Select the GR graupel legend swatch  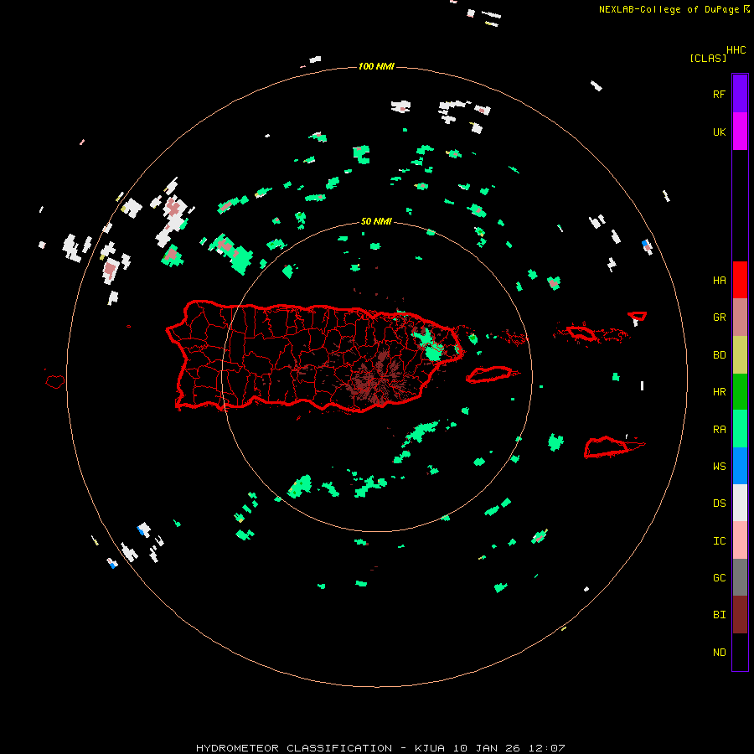pos(740,318)
